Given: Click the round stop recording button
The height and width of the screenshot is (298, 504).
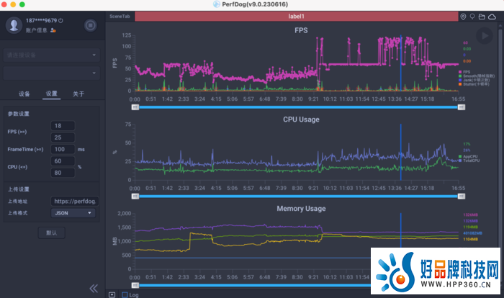Looking at the screenshot, I should 90,25.
